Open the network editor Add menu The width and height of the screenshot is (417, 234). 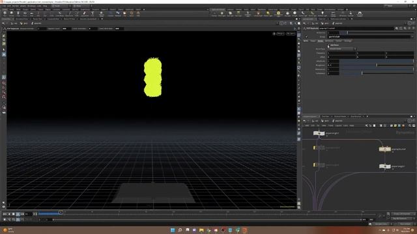[x=307, y=125]
